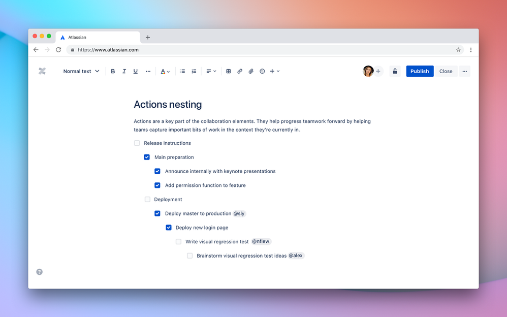Screen dimensions: 507x317
Task: Add a link
Action: click(240, 71)
